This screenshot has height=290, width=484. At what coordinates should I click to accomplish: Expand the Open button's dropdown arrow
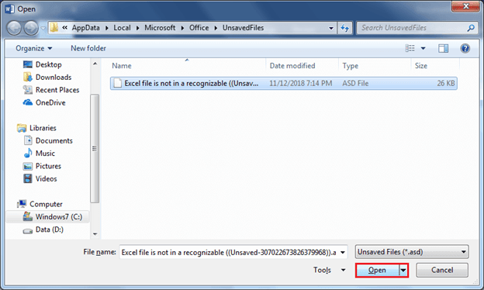tap(403, 271)
